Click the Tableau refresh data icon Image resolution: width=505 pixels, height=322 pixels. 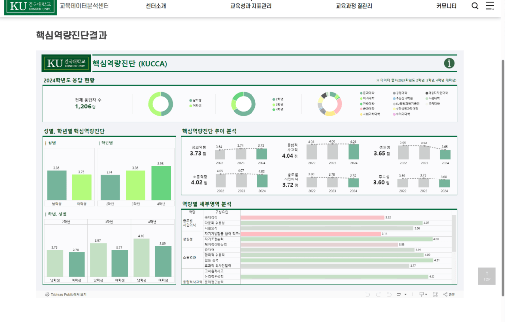398,294
